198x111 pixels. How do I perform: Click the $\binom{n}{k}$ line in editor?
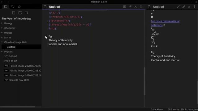(59, 21)
